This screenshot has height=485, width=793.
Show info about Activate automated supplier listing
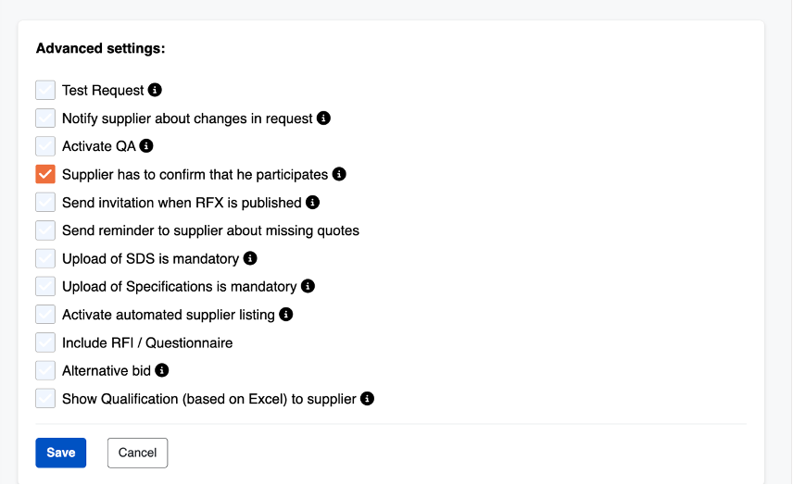pos(285,315)
